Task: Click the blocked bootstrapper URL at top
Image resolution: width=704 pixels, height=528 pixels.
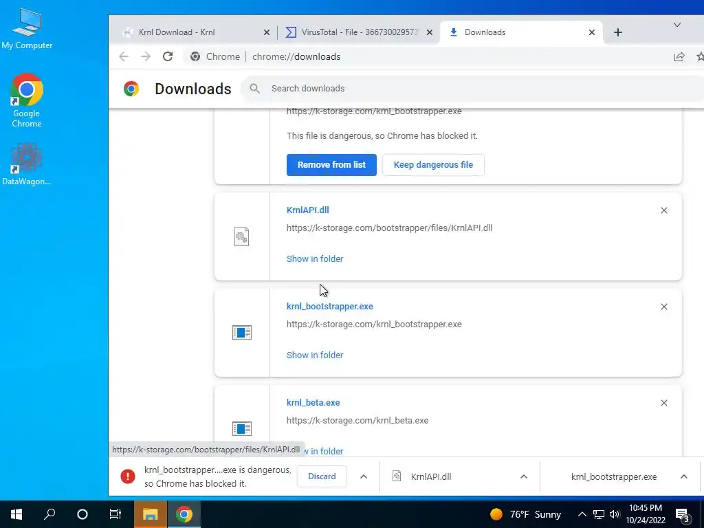Action: click(374, 111)
